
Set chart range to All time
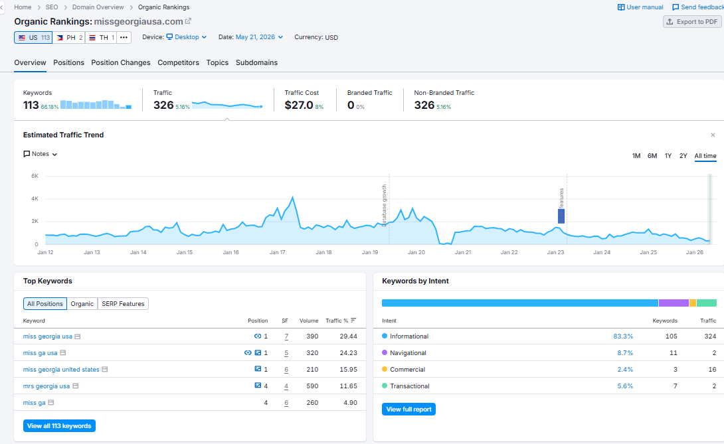tap(705, 156)
